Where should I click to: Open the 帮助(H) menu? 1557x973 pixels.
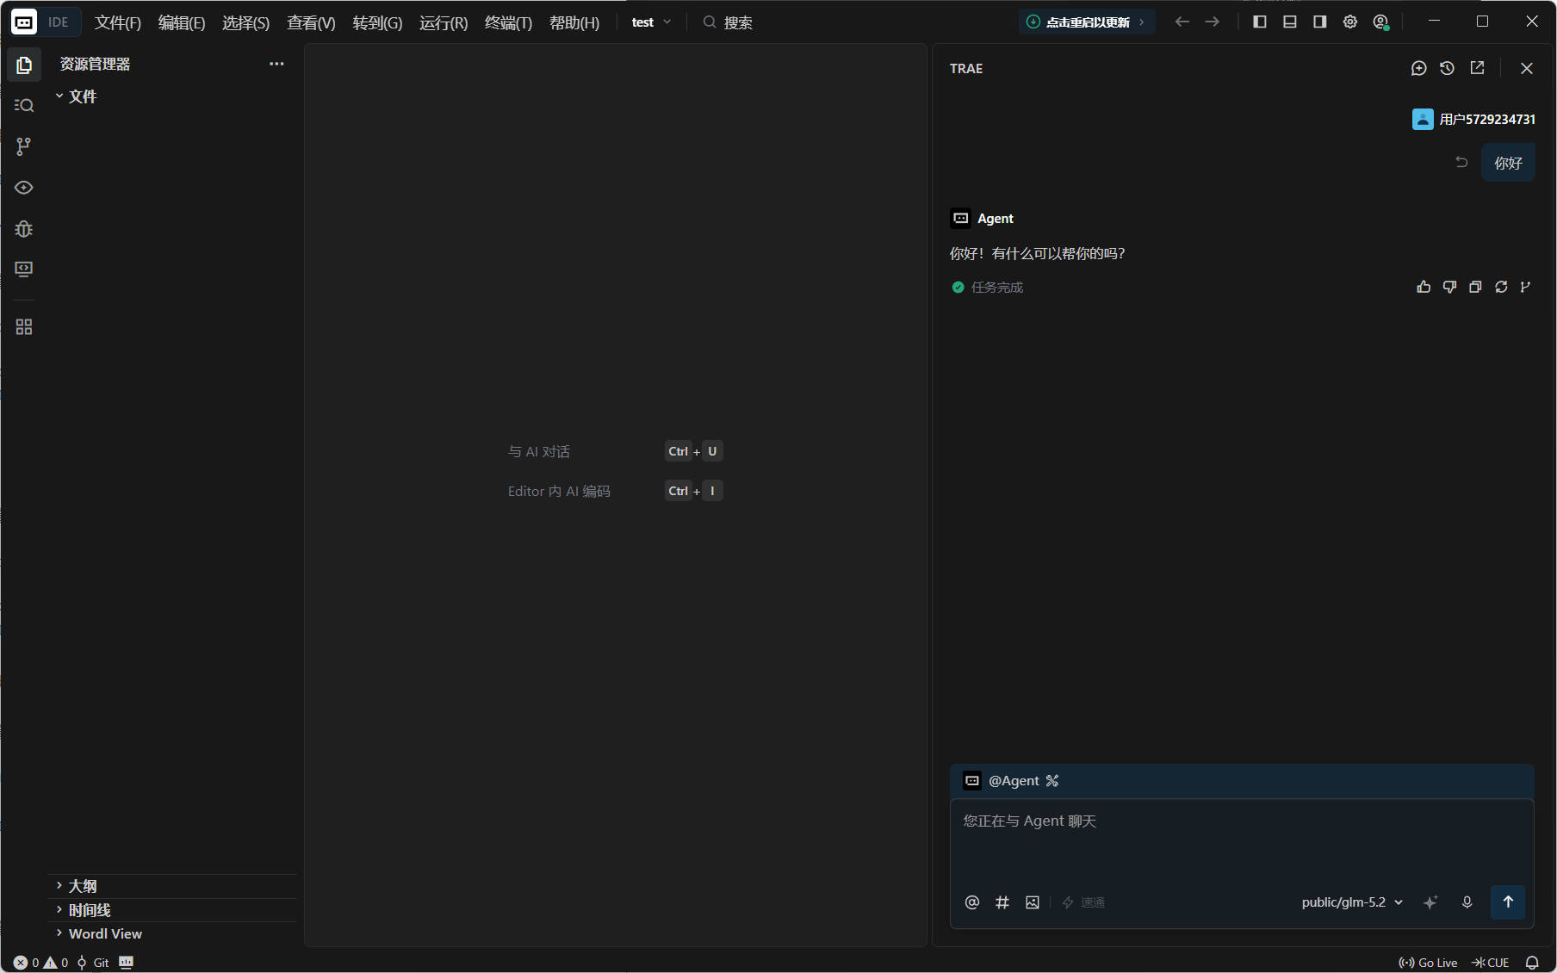pyautogui.click(x=574, y=22)
